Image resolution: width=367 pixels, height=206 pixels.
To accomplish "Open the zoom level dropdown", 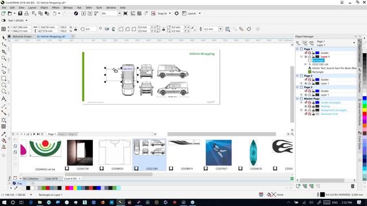I will 120,14.
